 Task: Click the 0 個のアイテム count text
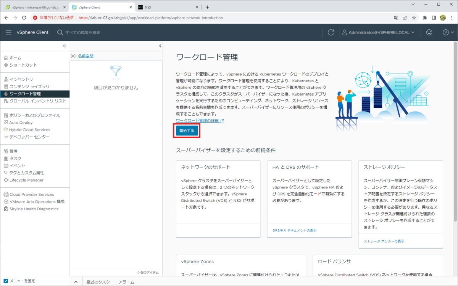(149, 273)
